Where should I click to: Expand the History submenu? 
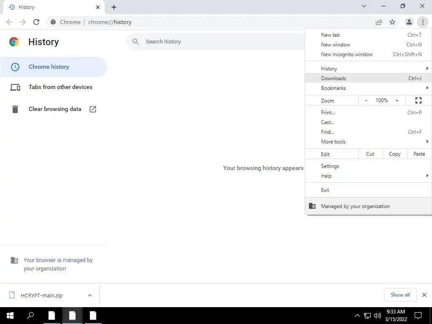(x=368, y=69)
